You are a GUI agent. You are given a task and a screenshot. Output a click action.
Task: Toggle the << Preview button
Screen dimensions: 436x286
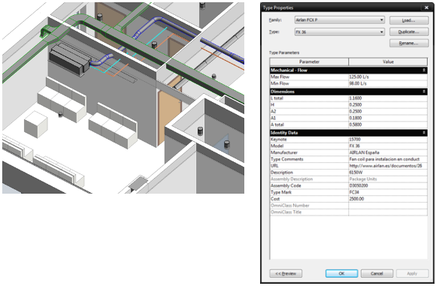(286, 273)
